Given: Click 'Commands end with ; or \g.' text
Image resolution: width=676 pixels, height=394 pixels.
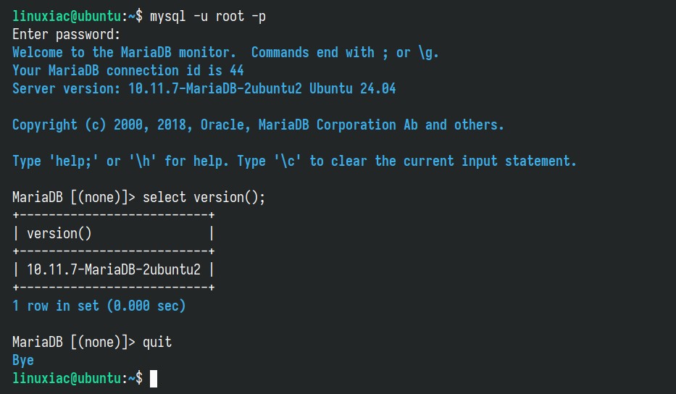Looking at the screenshot, I should (x=345, y=53).
